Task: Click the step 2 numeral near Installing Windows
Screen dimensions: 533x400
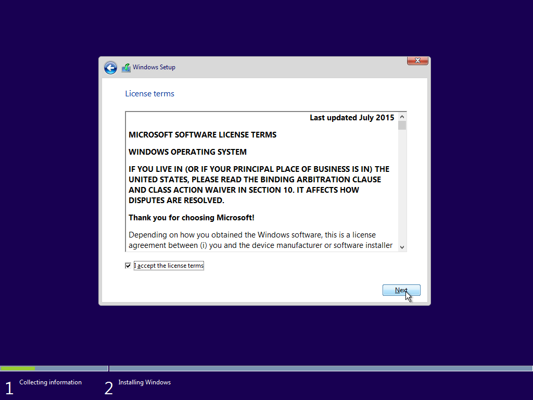Action: pyautogui.click(x=109, y=387)
